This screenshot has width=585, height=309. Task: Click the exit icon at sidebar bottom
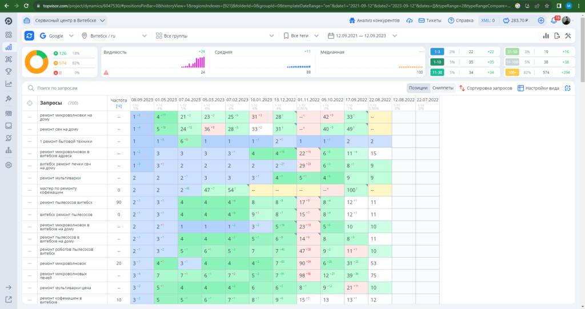pos(8,300)
